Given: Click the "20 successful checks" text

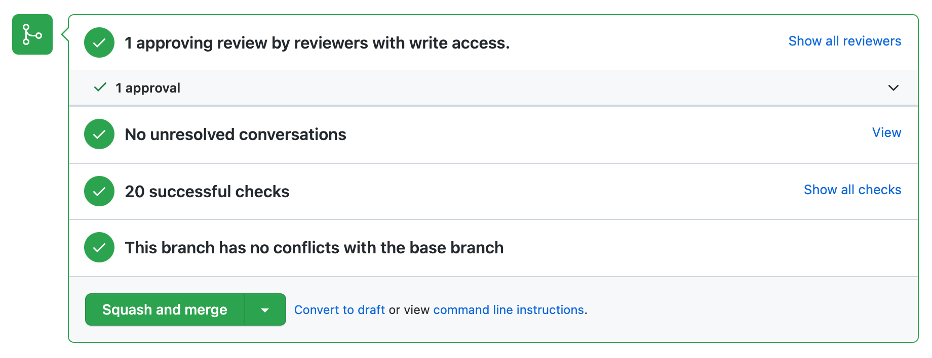Looking at the screenshot, I should [x=207, y=192].
